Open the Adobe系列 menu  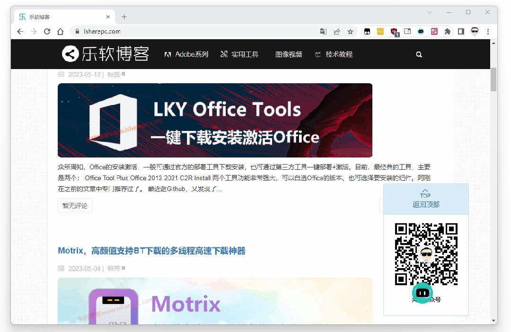186,54
